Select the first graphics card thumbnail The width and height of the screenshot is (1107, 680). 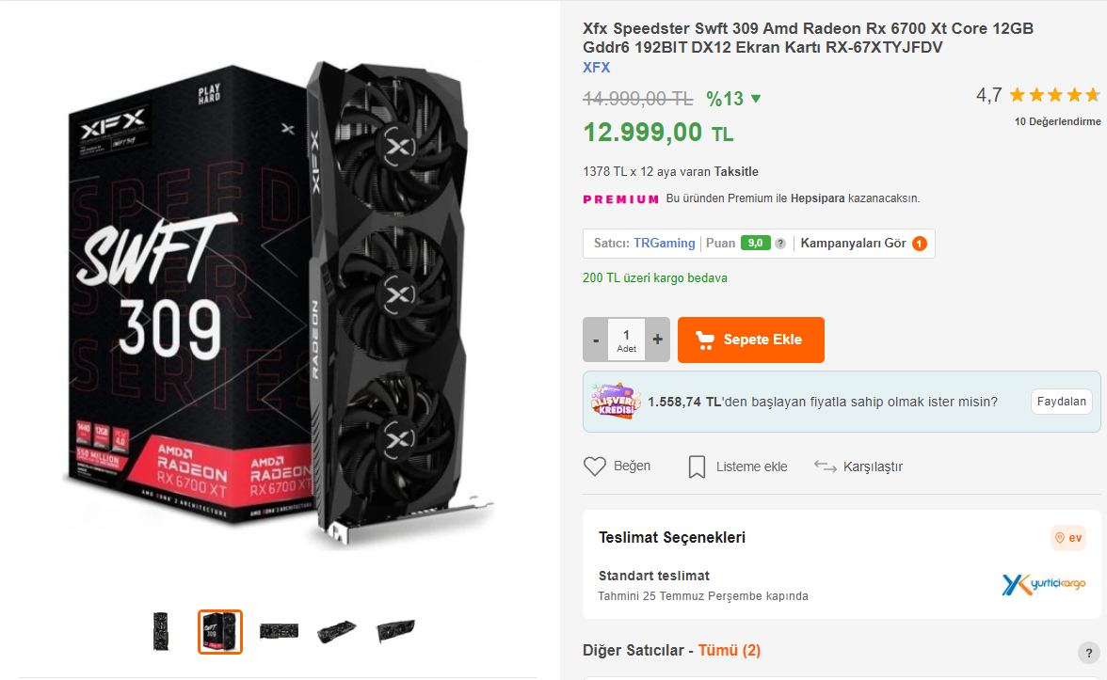tap(161, 631)
